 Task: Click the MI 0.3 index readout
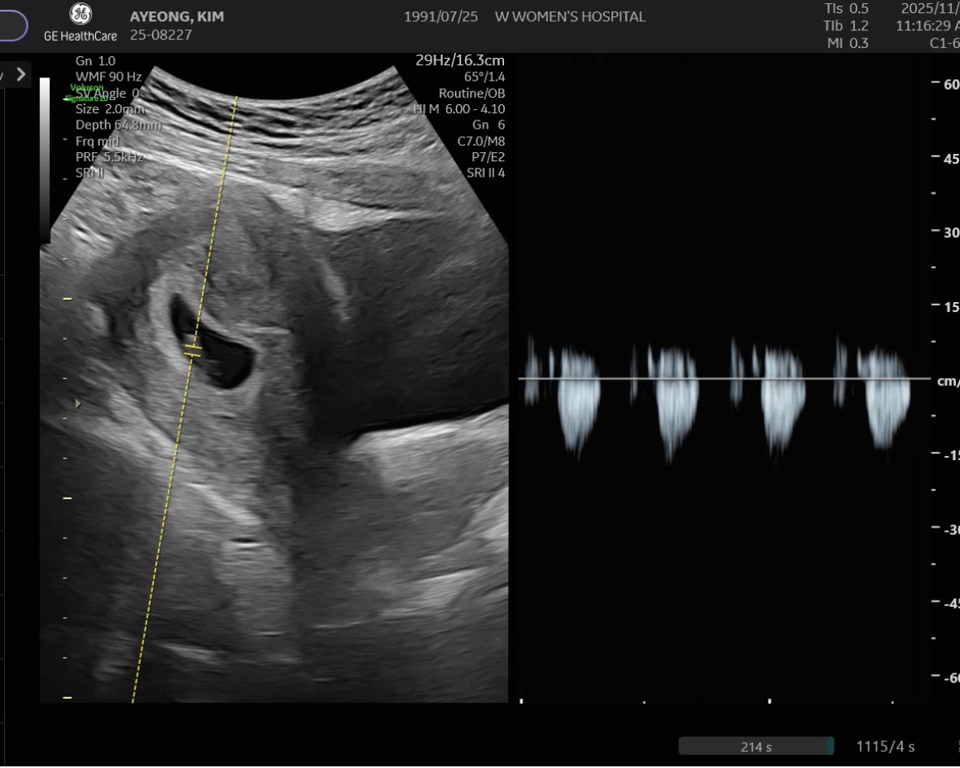848,43
